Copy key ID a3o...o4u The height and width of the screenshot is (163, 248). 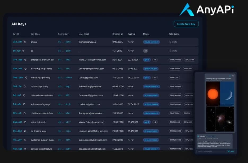pos(25,69)
